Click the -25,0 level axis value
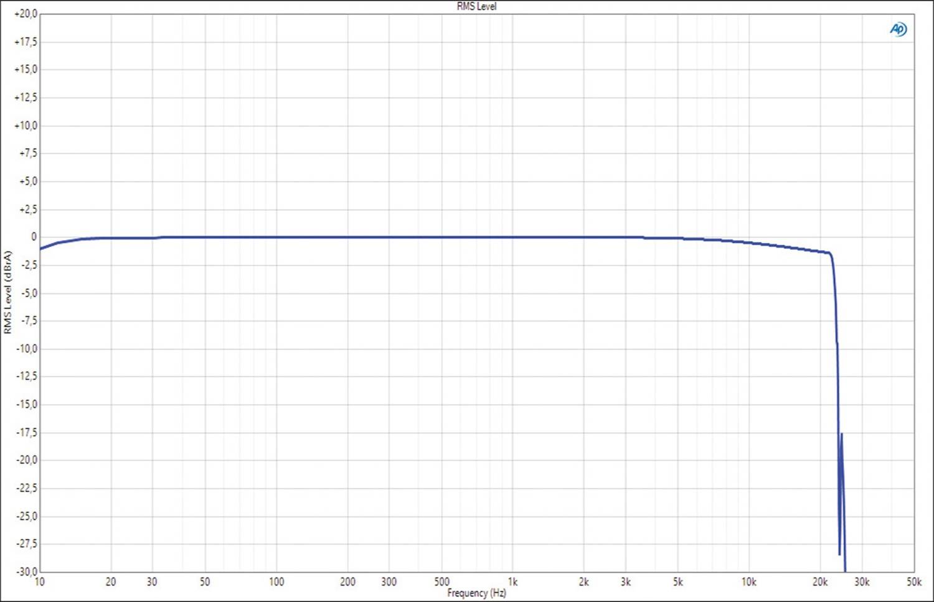Screen dimensions: 934x602 point(27,516)
